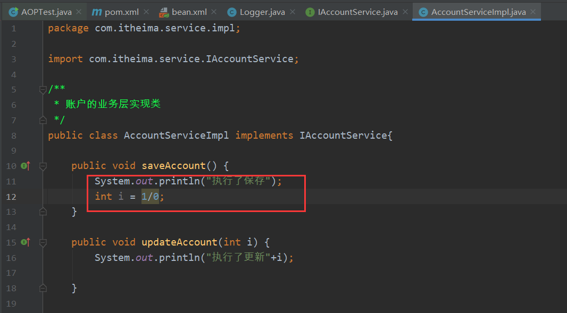Viewport: 567px width, 313px height.
Task: Click the class icon on Logger.java tab
Action: tap(232, 12)
